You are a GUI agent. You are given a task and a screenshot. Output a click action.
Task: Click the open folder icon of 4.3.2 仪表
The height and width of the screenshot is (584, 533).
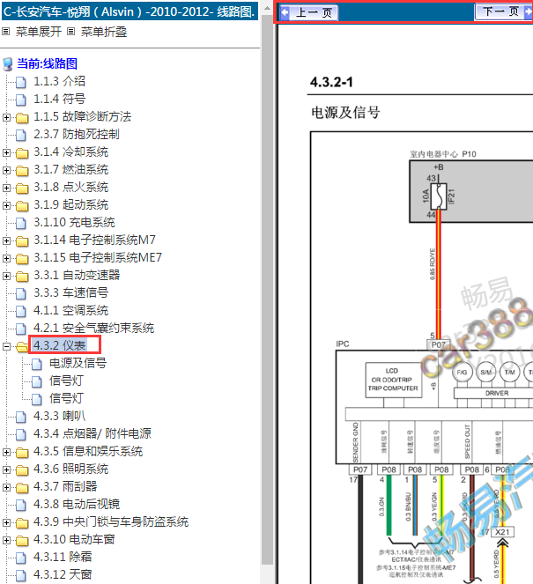[x=22, y=347]
